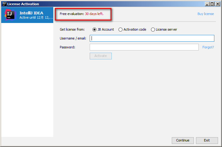Close the License Activation window
This screenshot has height=147, width=222.
click(x=217, y=4)
